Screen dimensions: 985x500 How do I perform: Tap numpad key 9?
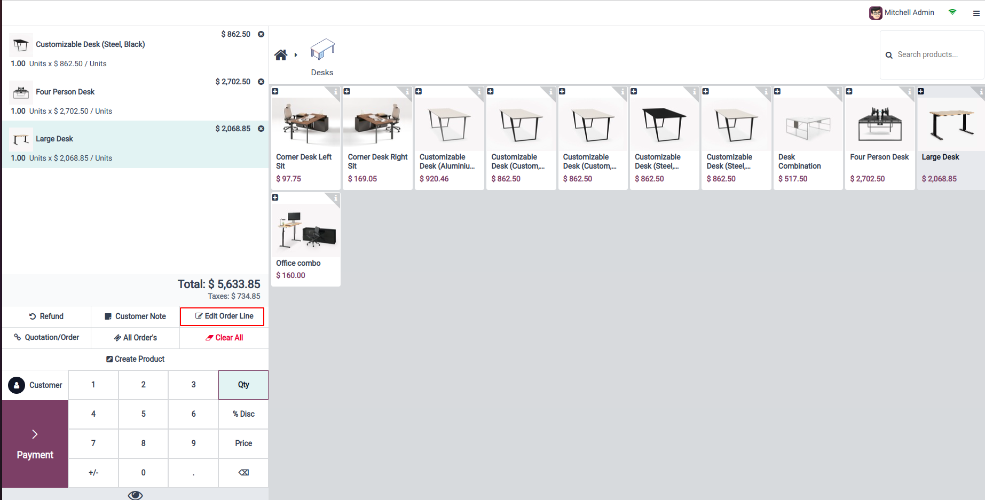[x=193, y=443]
